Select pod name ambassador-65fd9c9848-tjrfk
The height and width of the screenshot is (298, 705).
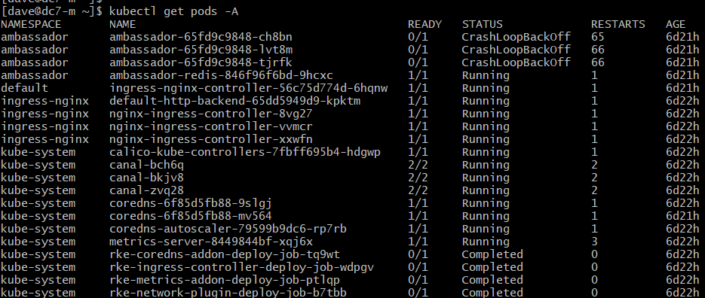click(x=201, y=62)
